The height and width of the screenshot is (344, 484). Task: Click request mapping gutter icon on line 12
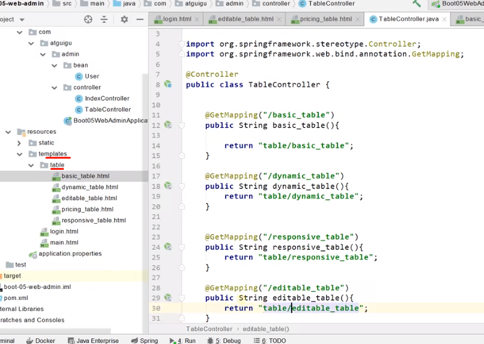(x=168, y=125)
